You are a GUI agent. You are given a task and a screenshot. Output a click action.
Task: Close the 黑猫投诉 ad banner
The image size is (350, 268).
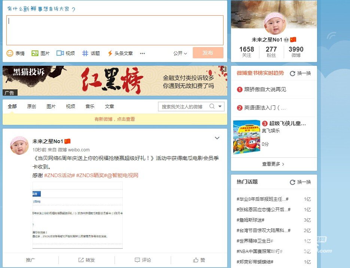[223, 69]
